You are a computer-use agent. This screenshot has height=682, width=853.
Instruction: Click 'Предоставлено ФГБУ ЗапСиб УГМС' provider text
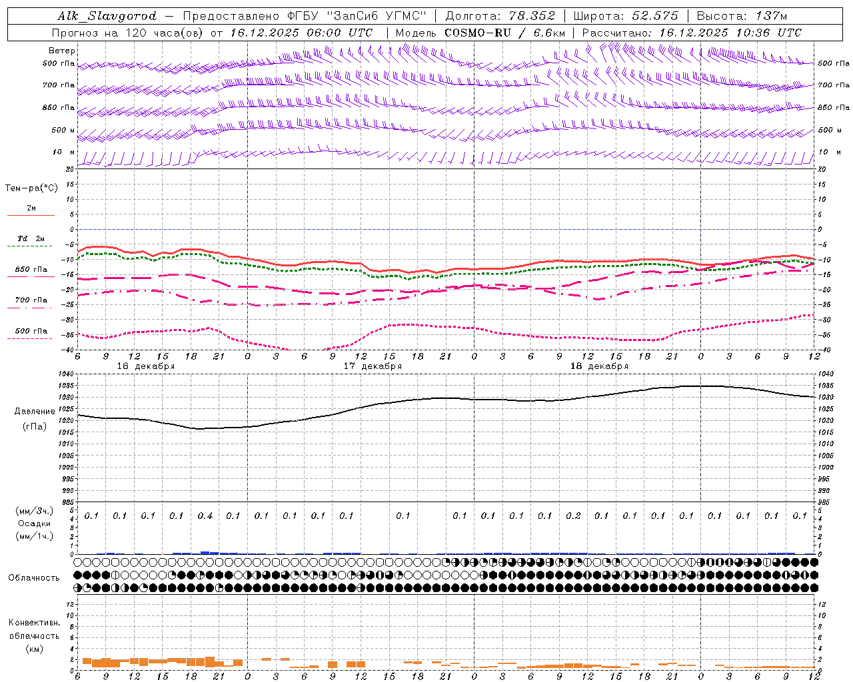(x=304, y=16)
